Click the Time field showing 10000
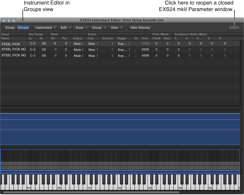Image resolution: width=244 pixels, height=195 pixels. click(x=145, y=44)
